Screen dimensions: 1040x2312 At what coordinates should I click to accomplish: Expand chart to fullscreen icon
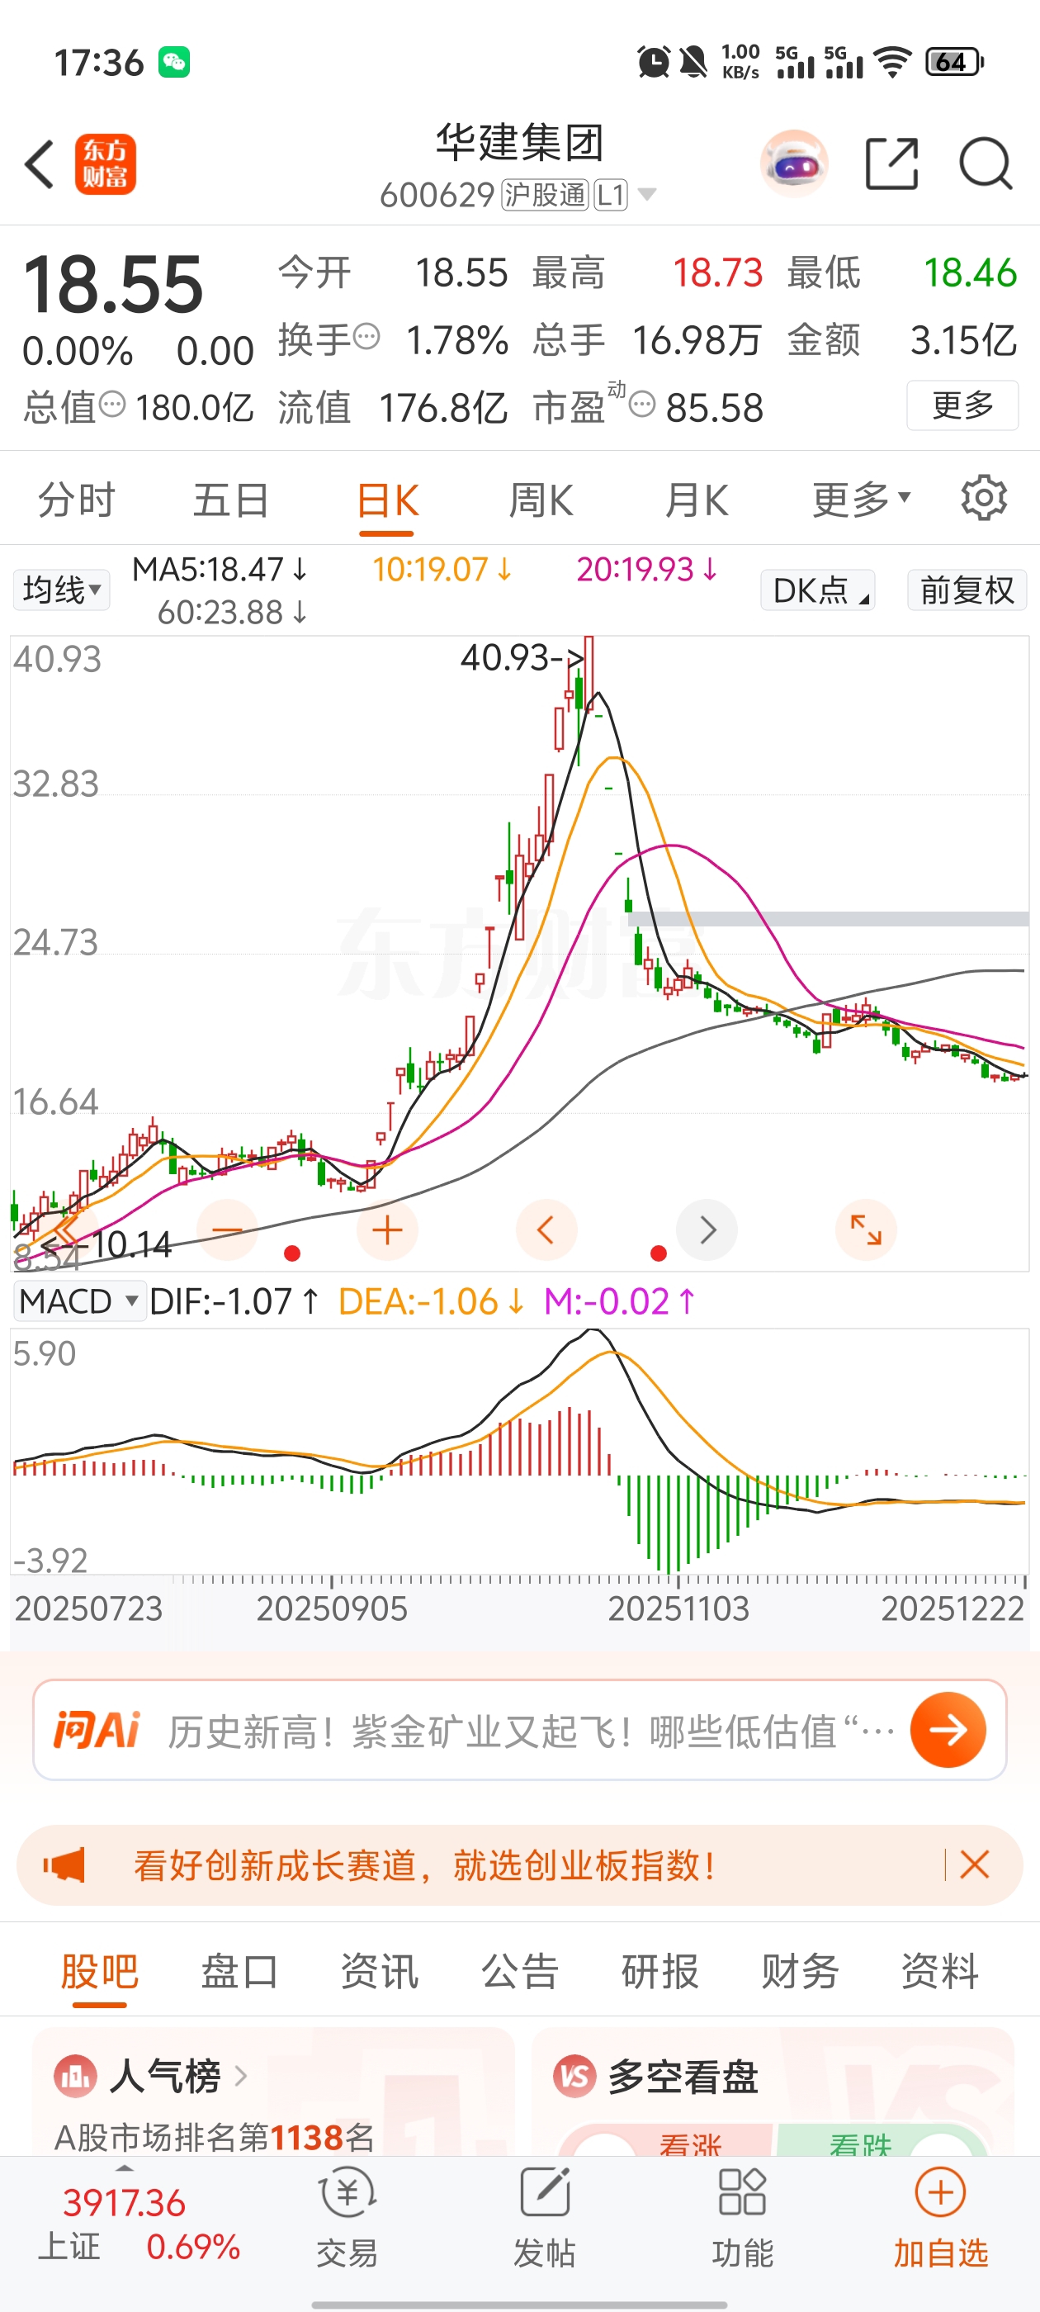tap(866, 1229)
